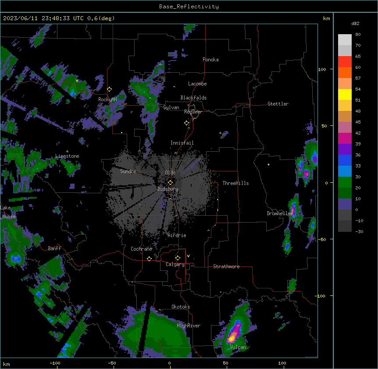Select the Drumheller label

(280, 213)
